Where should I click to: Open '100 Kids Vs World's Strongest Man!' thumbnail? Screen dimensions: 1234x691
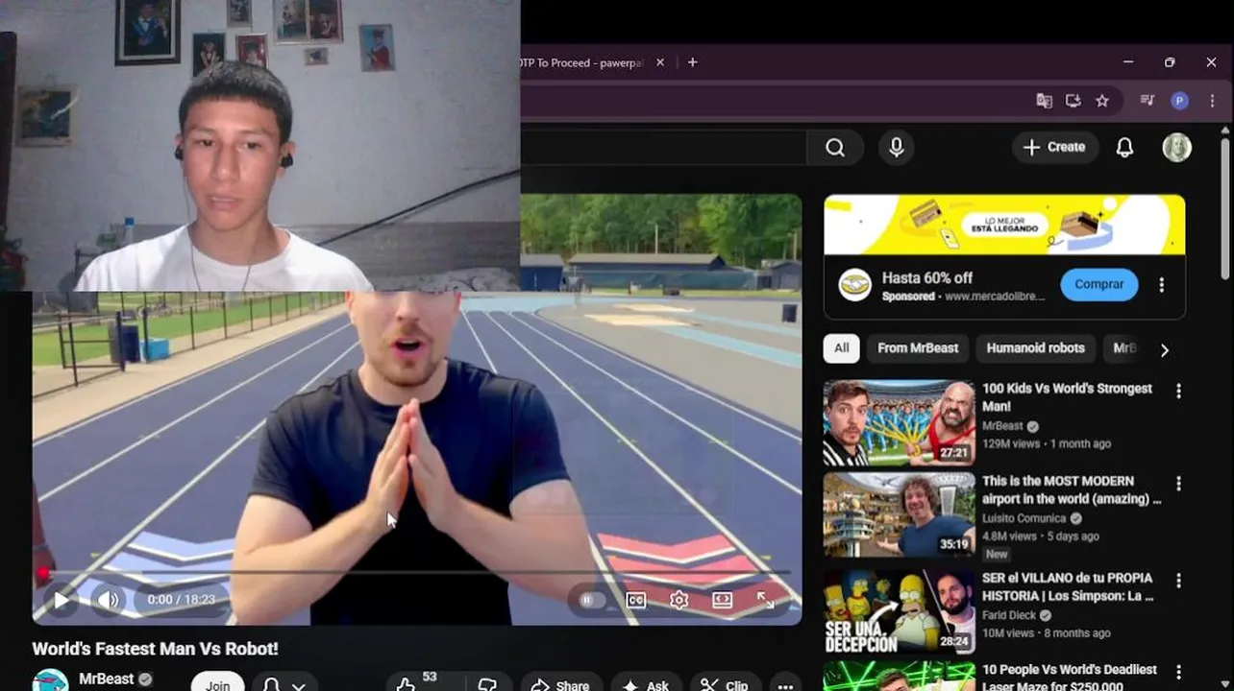click(x=900, y=423)
